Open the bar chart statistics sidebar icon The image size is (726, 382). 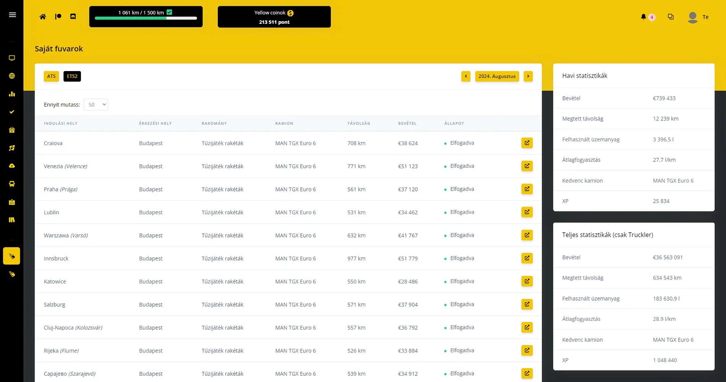12,94
